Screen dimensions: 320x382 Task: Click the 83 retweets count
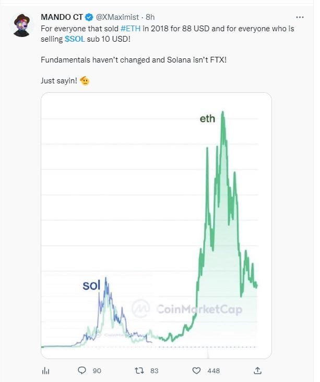(154, 371)
